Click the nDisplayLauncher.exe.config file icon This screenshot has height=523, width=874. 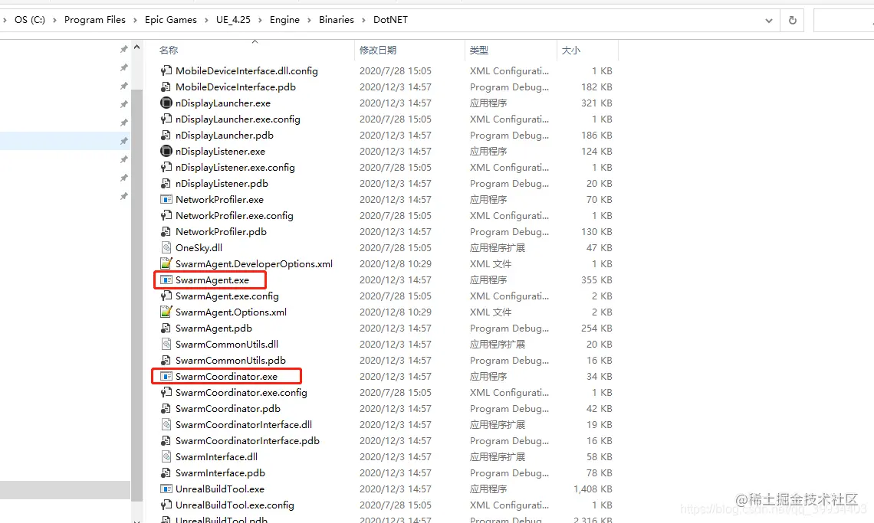[x=166, y=119]
